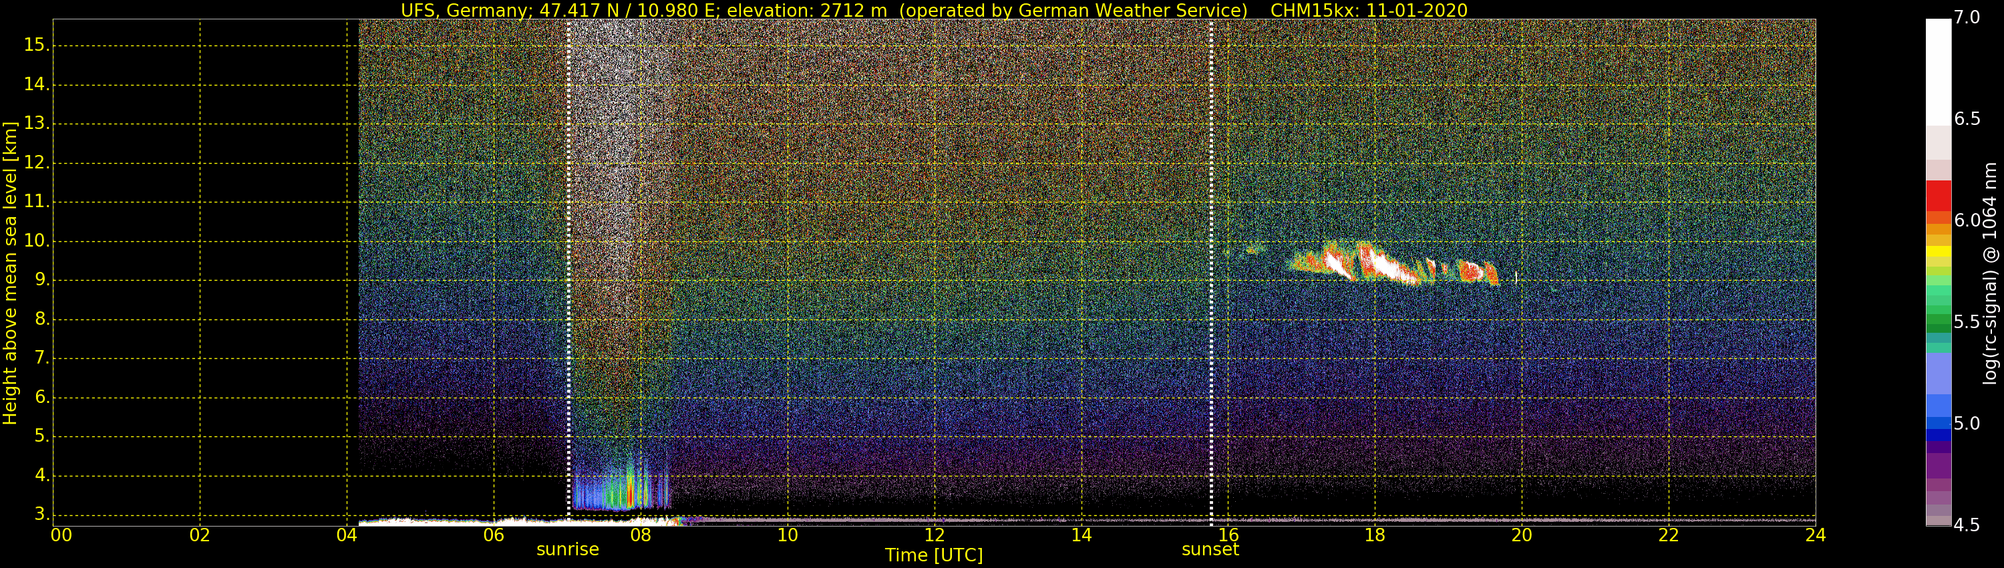
Task: Click the '02' time axis tick label
Action: point(200,535)
